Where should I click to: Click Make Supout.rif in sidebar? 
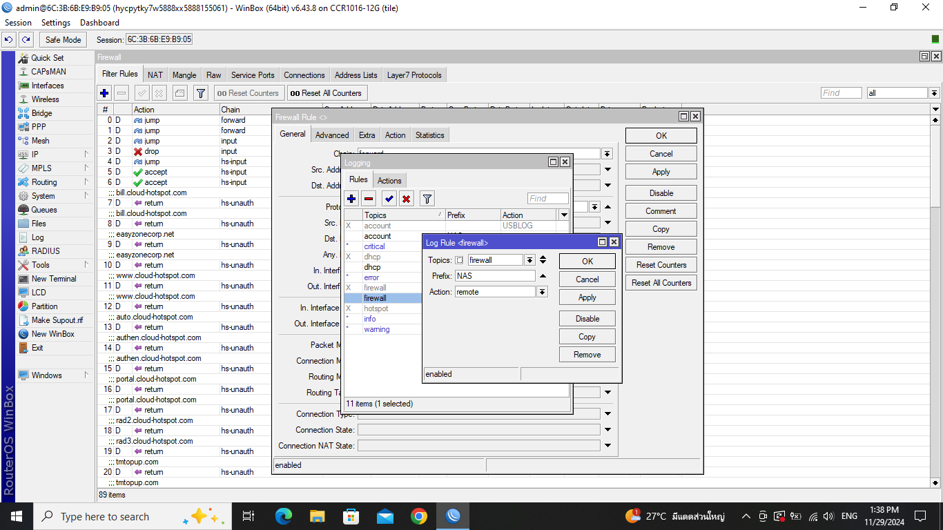pos(57,320)
